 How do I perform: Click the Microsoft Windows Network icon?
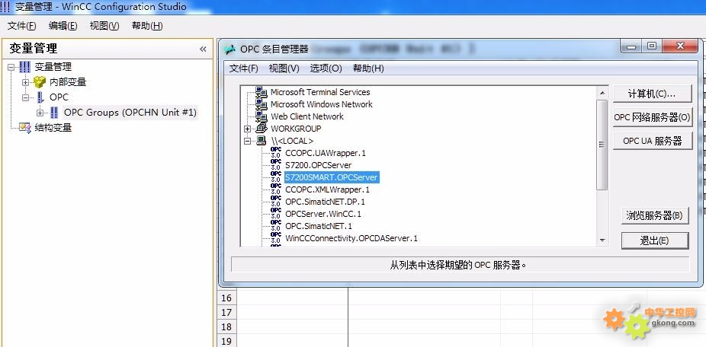click(262, 104)
